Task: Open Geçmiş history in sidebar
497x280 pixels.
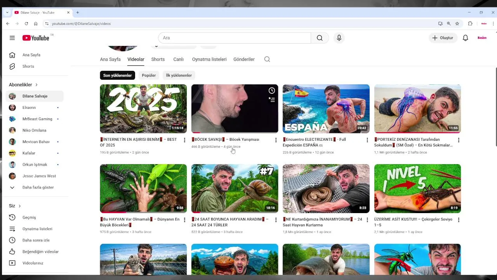Action: 35,217
